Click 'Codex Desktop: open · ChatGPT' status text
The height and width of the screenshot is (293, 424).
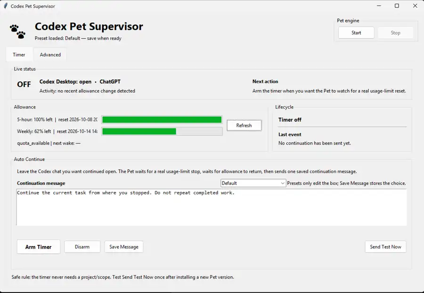tap(80, 81)
